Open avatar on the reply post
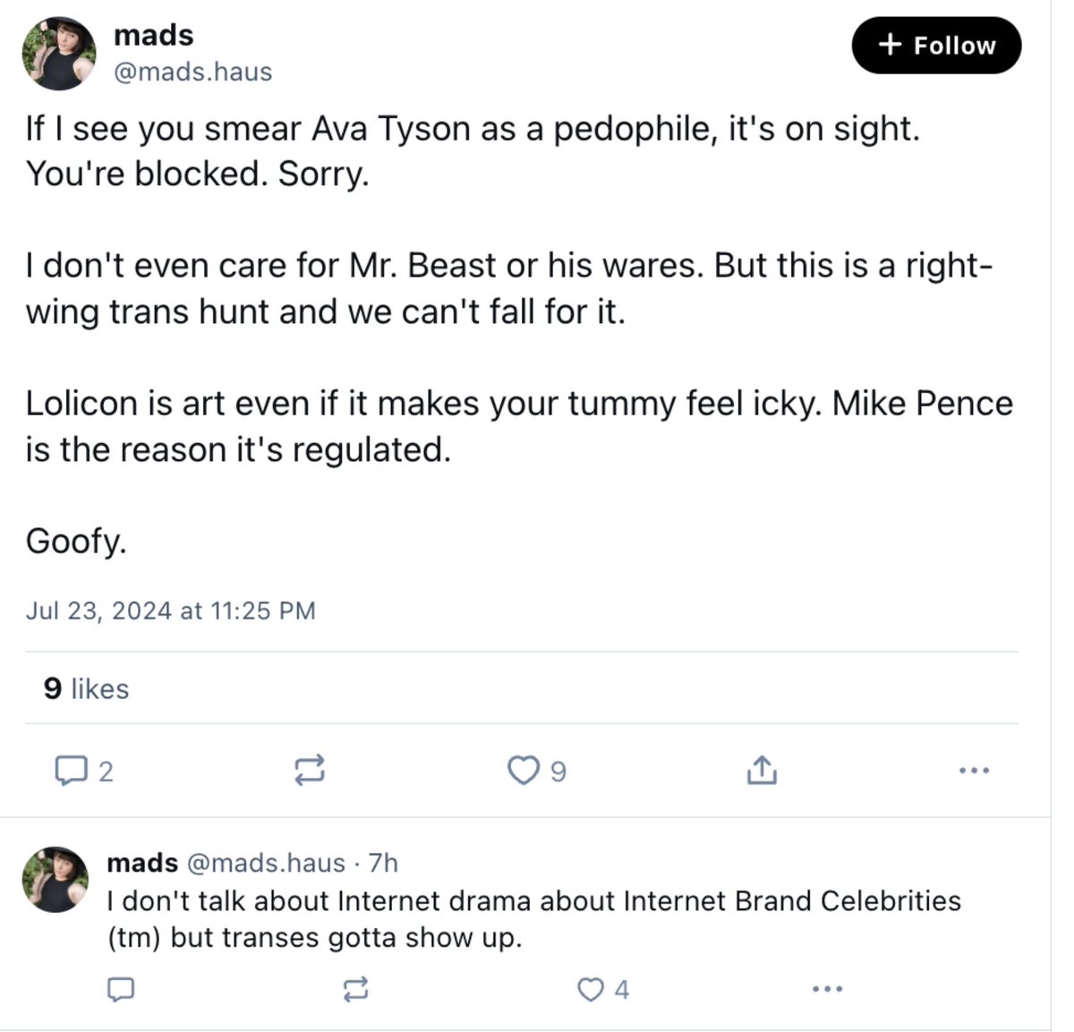1074x1032 pixels. click(x=55, y=880)
